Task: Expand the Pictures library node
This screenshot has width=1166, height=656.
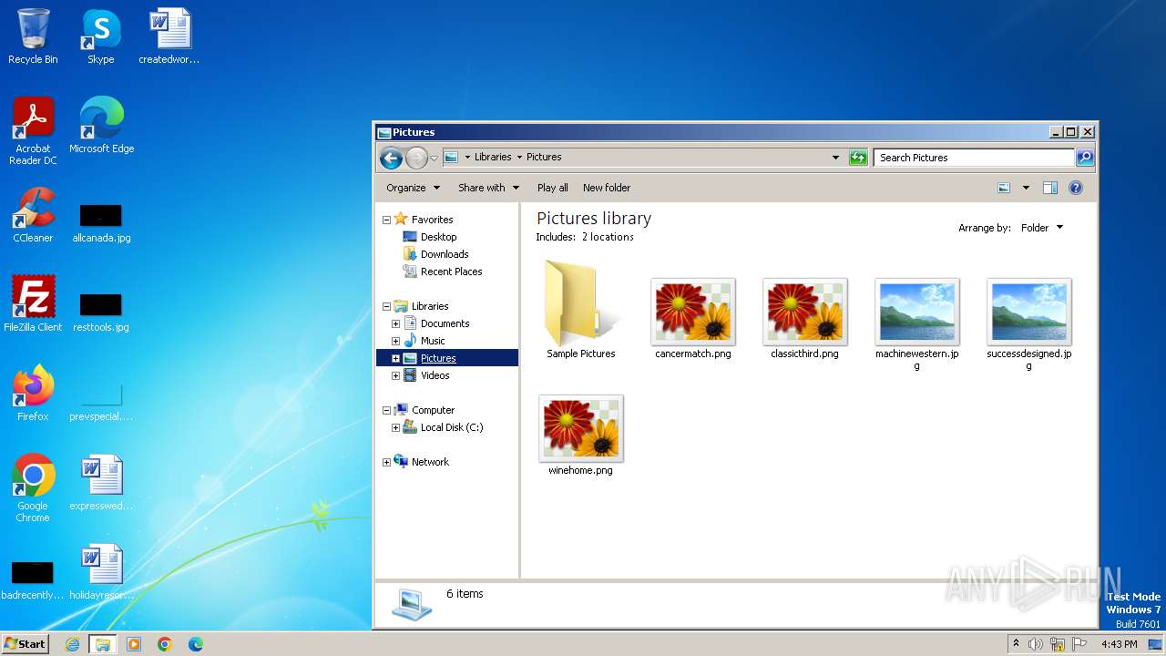Action: coord(395,358)
